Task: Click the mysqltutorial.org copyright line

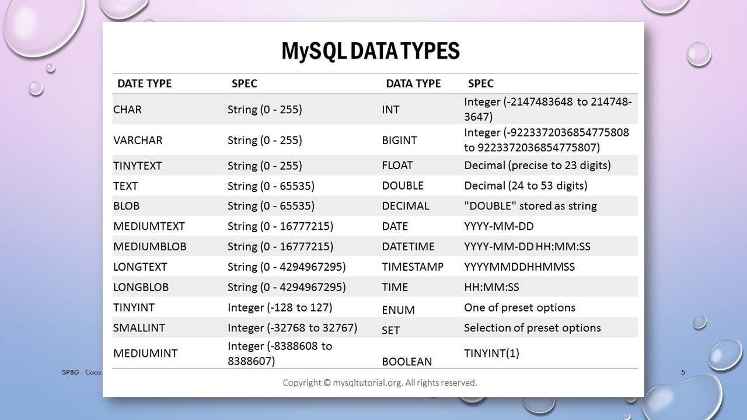Action: coord(380,383)
